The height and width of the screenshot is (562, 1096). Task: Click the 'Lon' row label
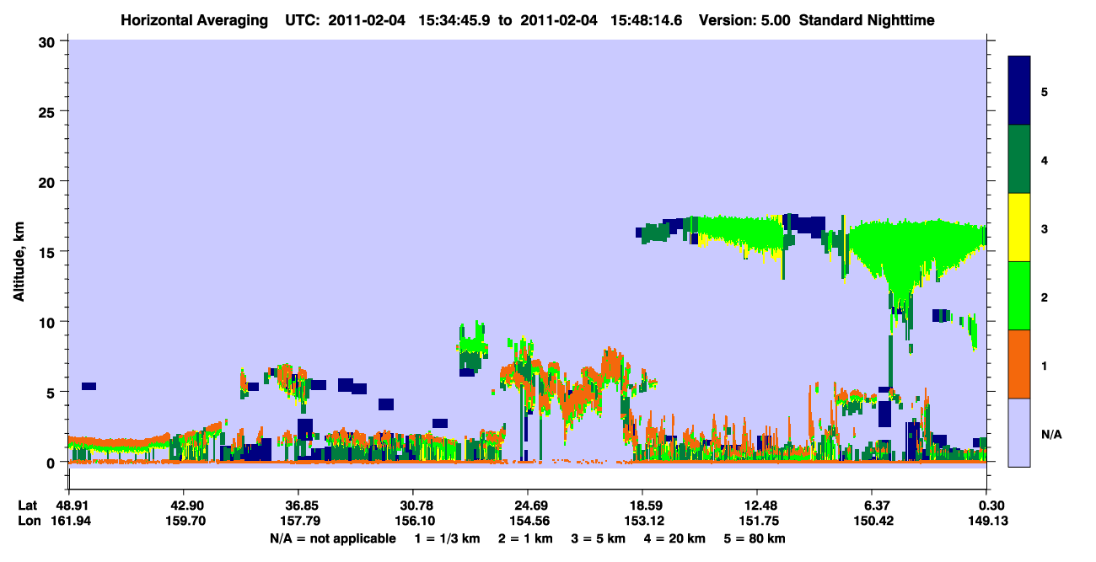(28, 521)
